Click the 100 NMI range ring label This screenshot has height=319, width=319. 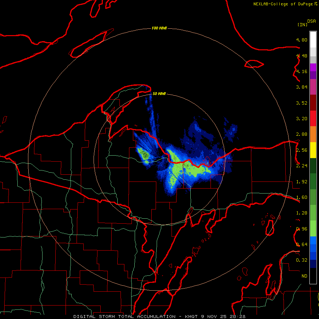click(x=159, y=28)
